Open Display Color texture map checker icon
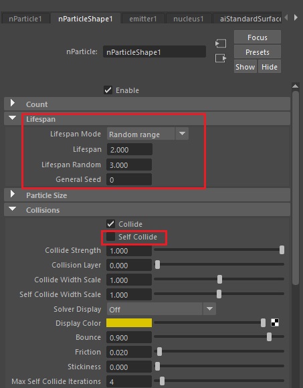 [x=275, y=322]
